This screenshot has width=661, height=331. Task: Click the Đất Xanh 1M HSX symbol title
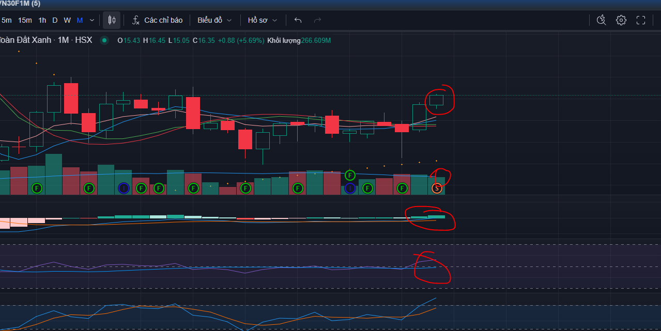pos(46,40)
